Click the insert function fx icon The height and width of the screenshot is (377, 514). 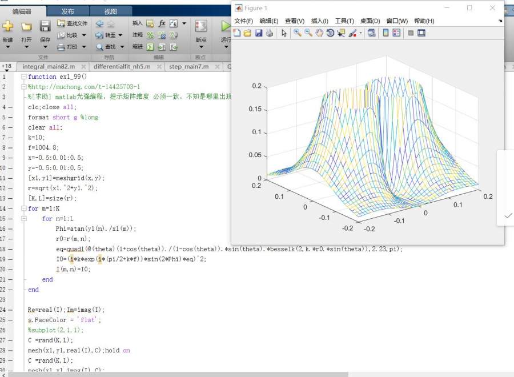point(162,23)
